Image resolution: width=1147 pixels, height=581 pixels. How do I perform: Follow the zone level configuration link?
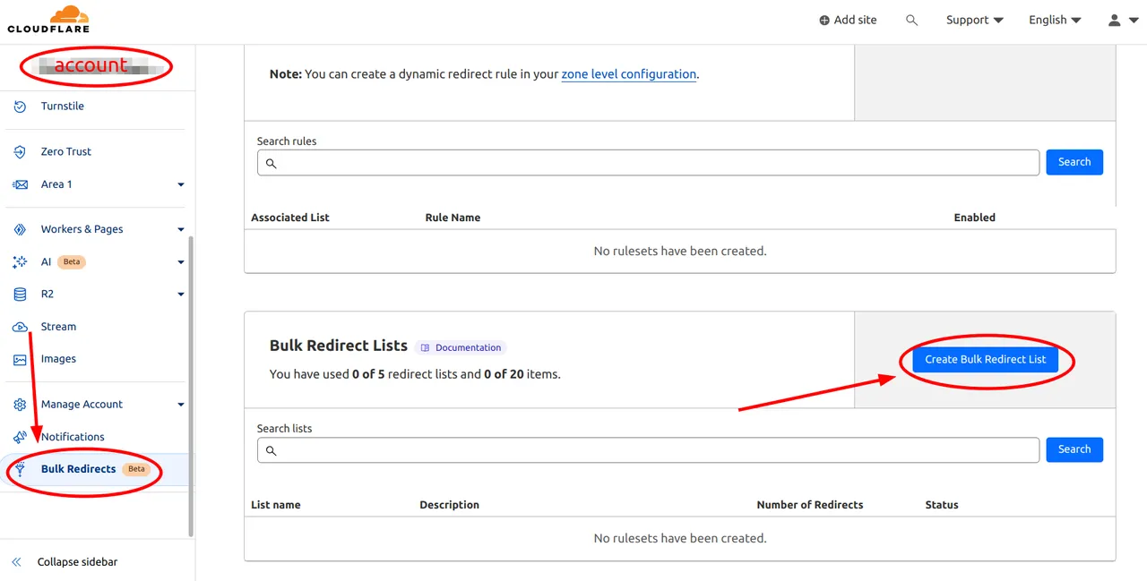point(629,74)
